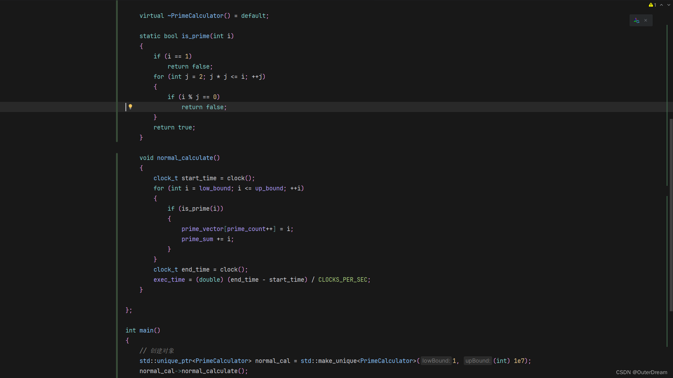Click the lowBound inlay hint
This screenshot has width=673, height=378.
click(436, 360)
